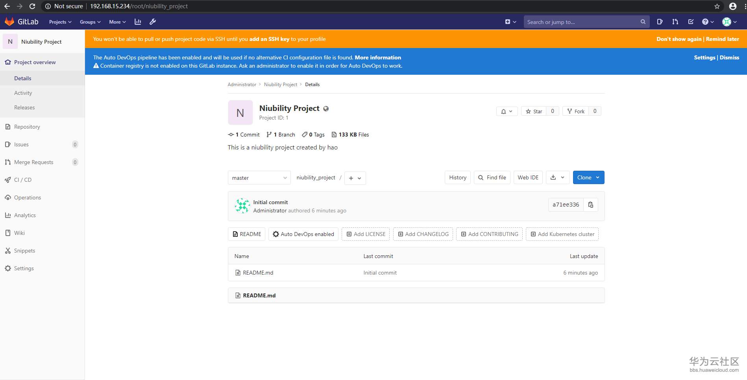This screenshot has width=747, height=380.
Task: Open the '1 Commit' link
Action: point(244,135)
